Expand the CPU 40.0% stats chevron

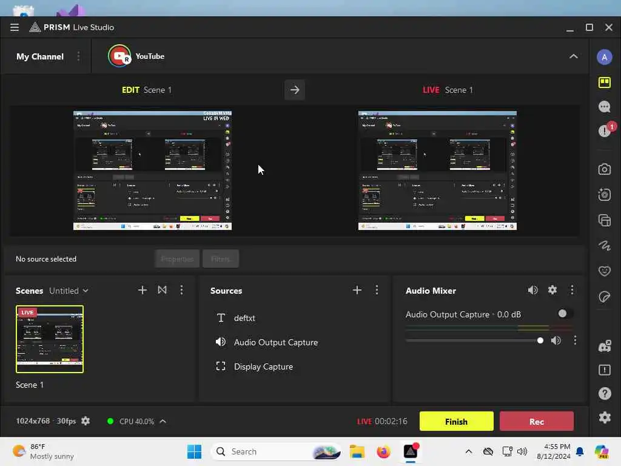pyautogui.click(x=163, y=421)
